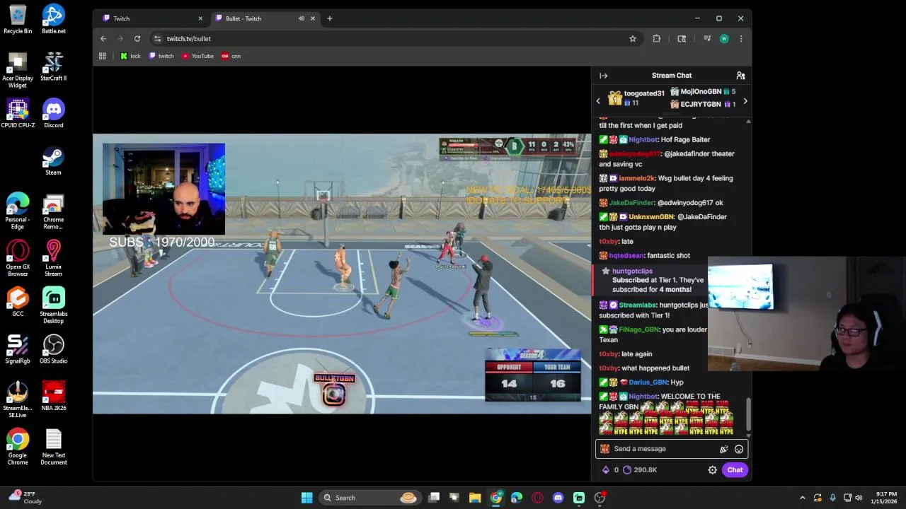Viewport: 906px width, 509px height.
Task: Open the Windows Start menu
Action: (x=306, y=498)
